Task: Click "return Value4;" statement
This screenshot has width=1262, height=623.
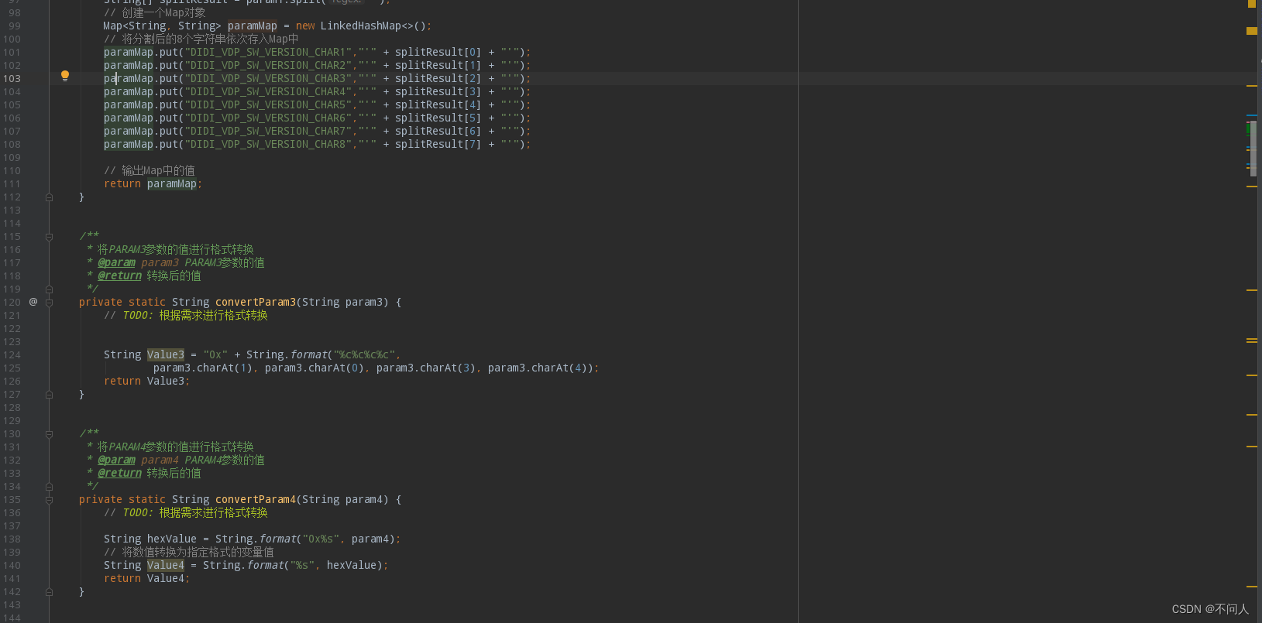Action: (x=147, y=578)
